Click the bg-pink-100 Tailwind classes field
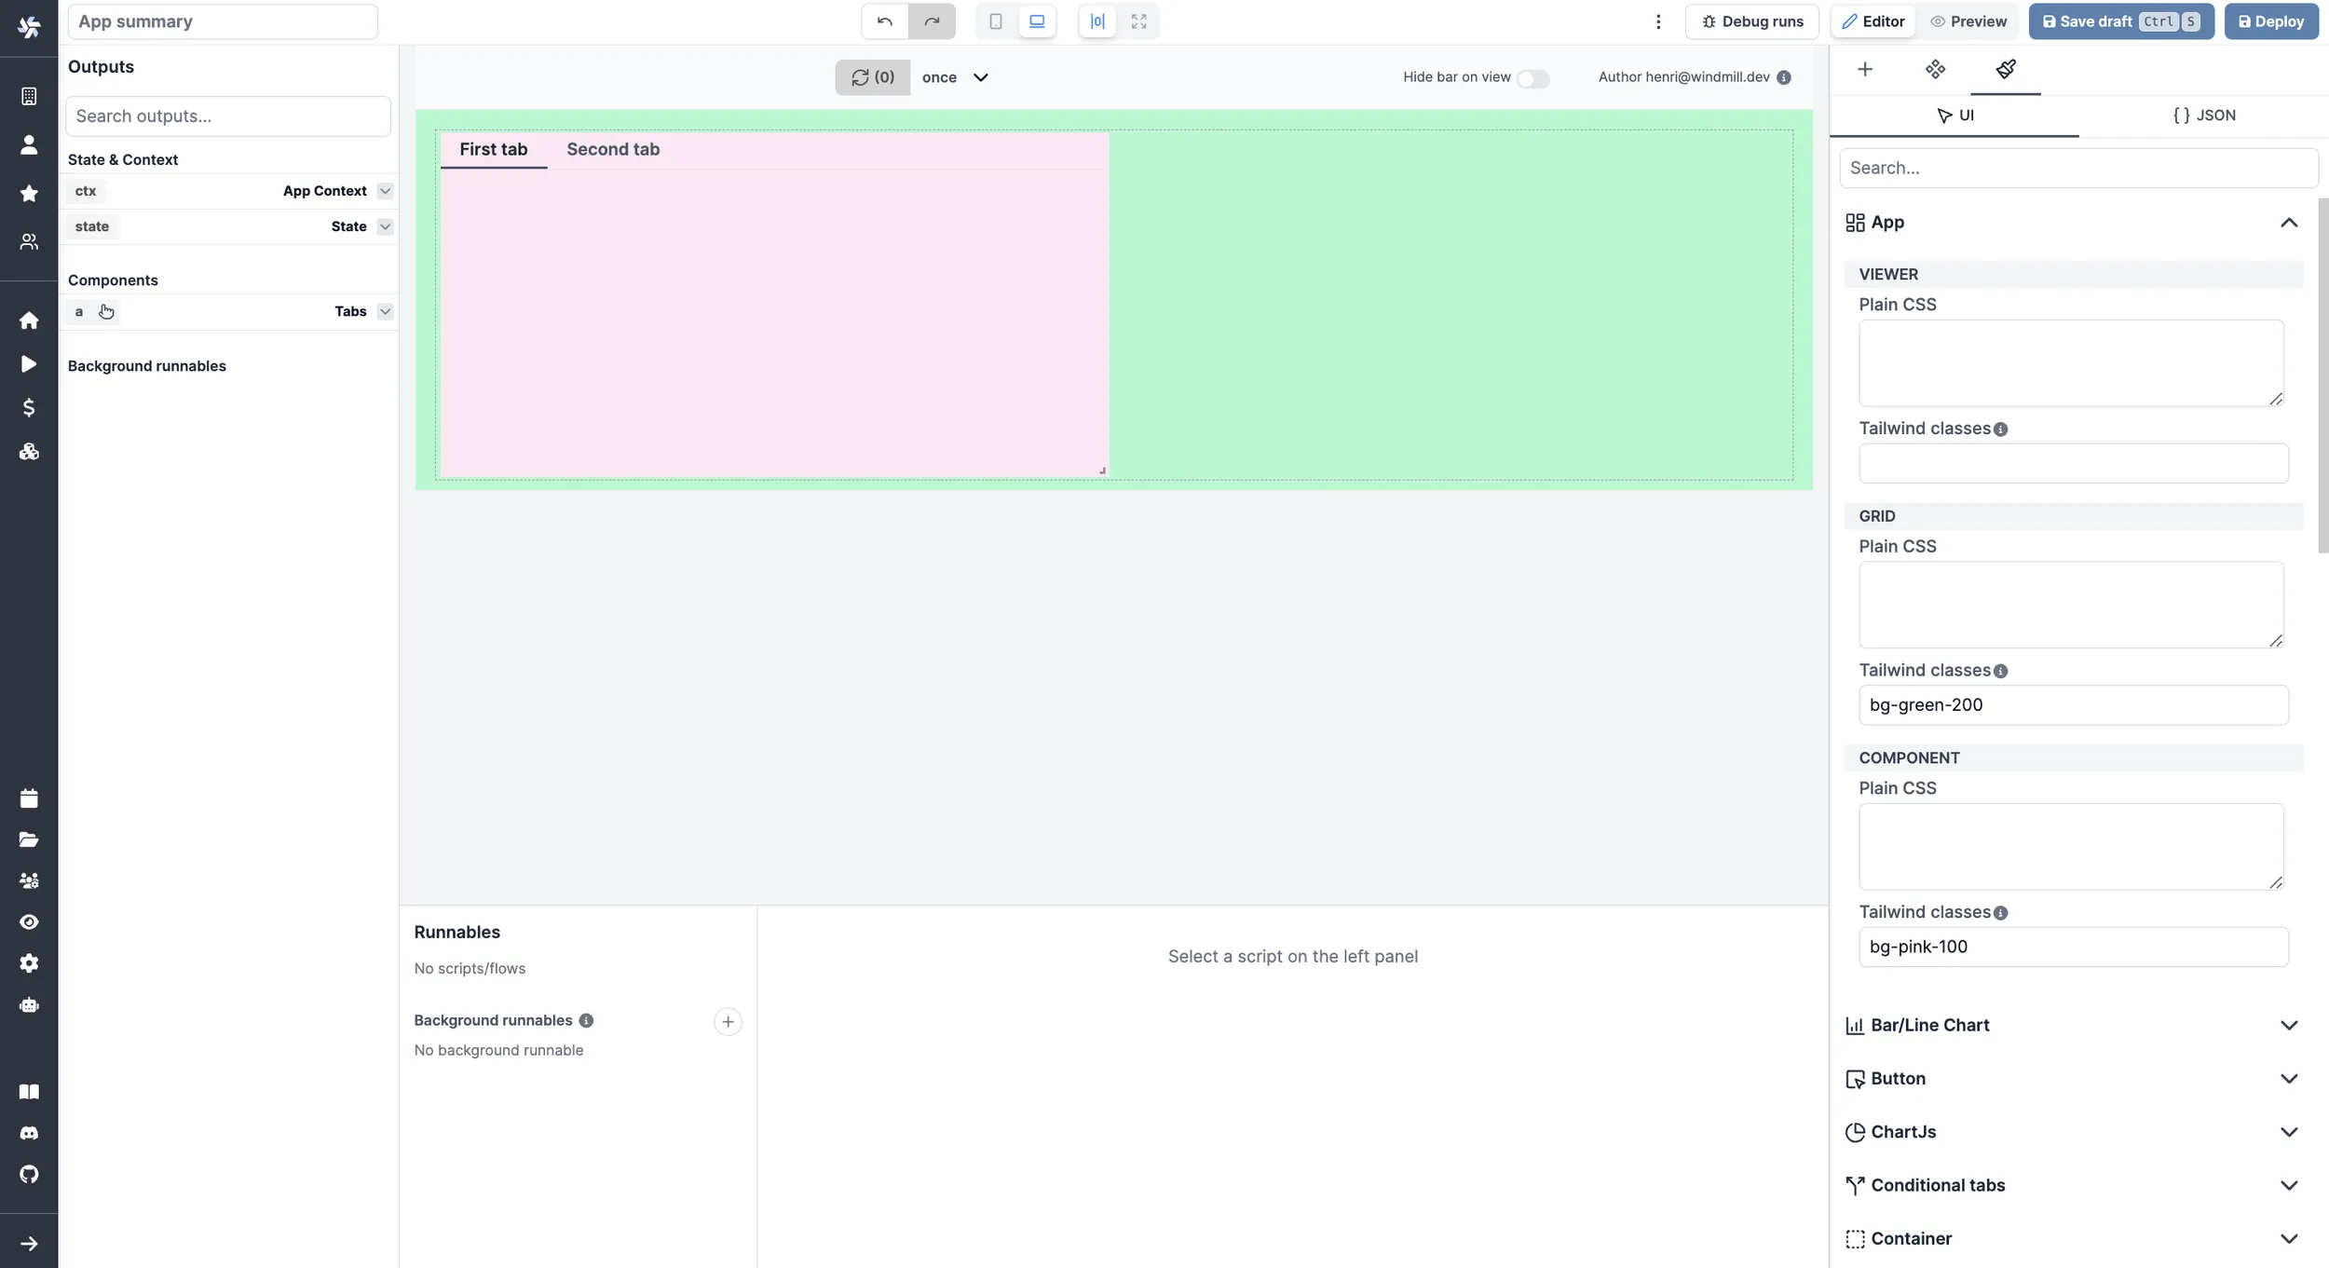 2072,947
